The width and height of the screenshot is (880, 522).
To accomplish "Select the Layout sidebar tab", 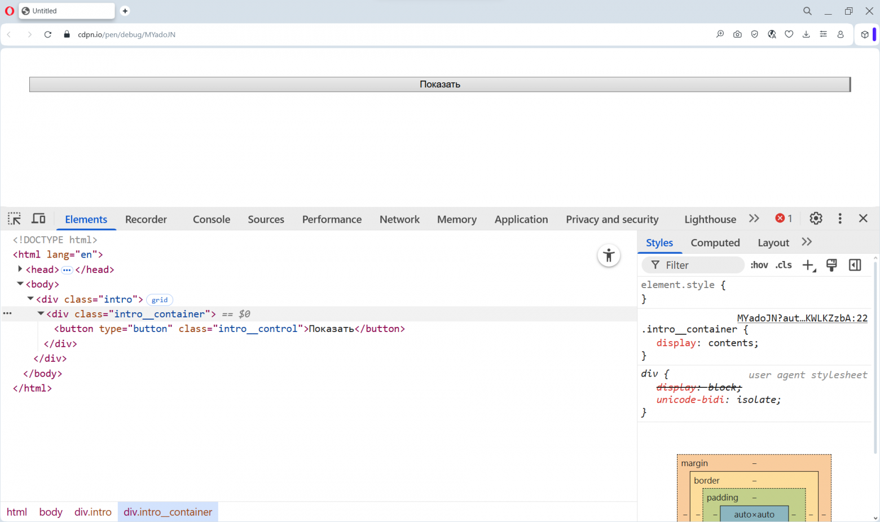I will tap(773, 243).
